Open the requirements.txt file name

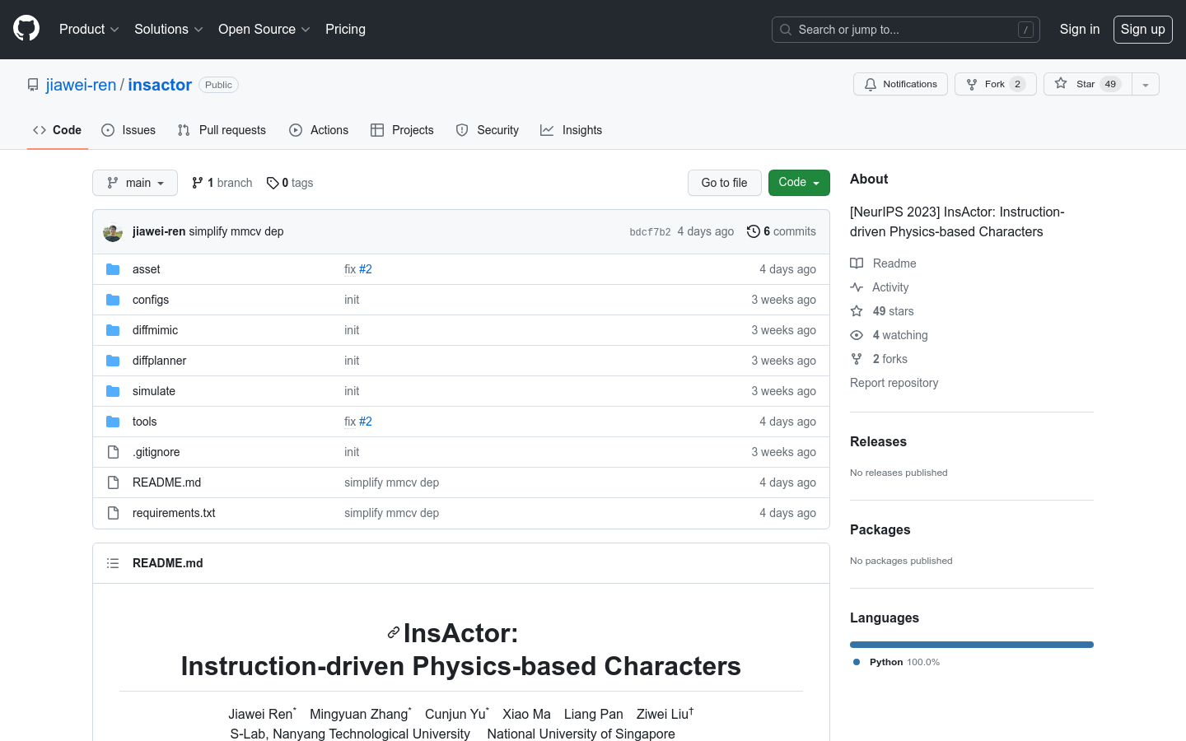tap(174, 513)
